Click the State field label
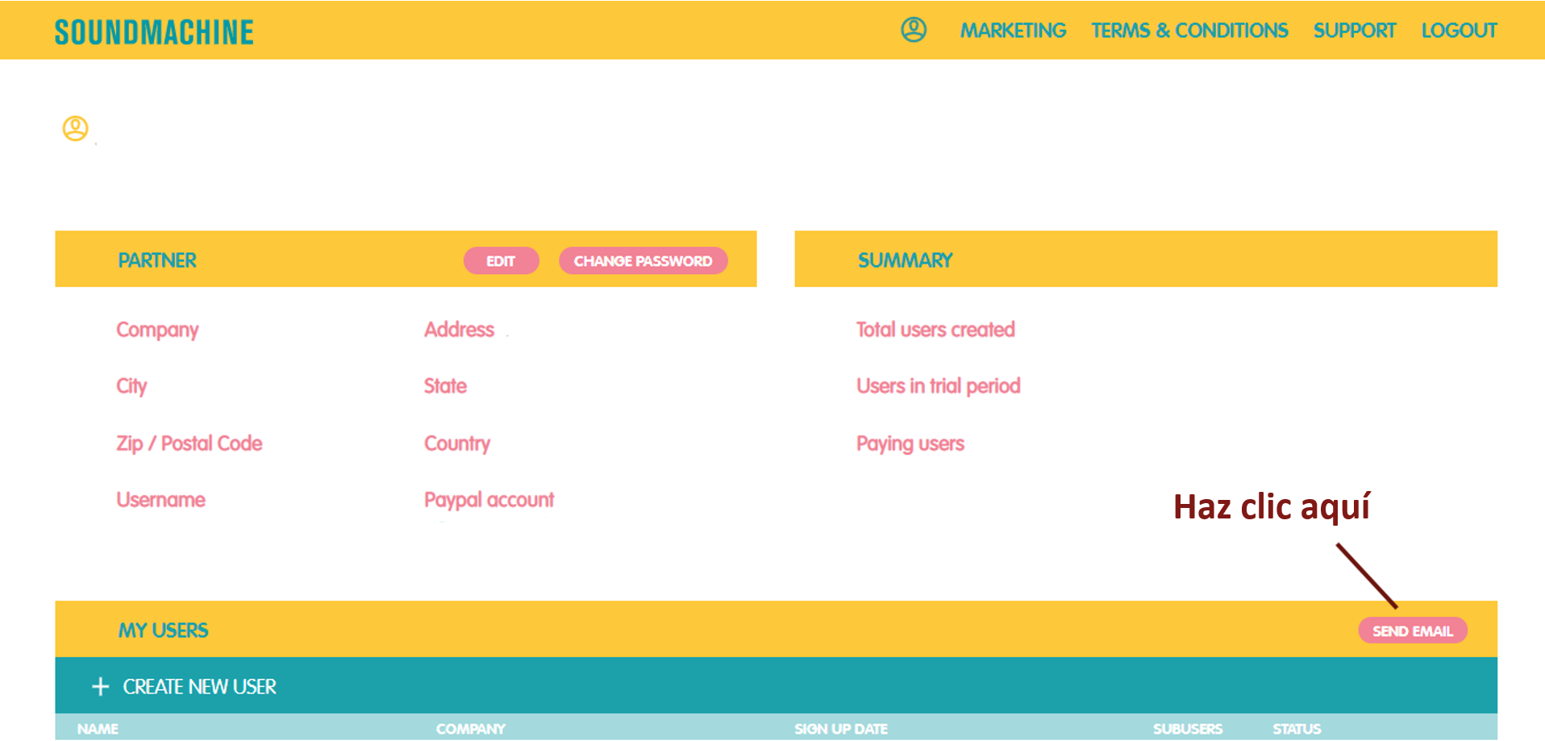The image size is (1545, 741). coord(445,386)
